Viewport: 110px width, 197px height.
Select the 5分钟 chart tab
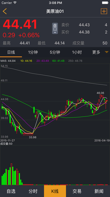pyautogui.click(x=55, y=52)
